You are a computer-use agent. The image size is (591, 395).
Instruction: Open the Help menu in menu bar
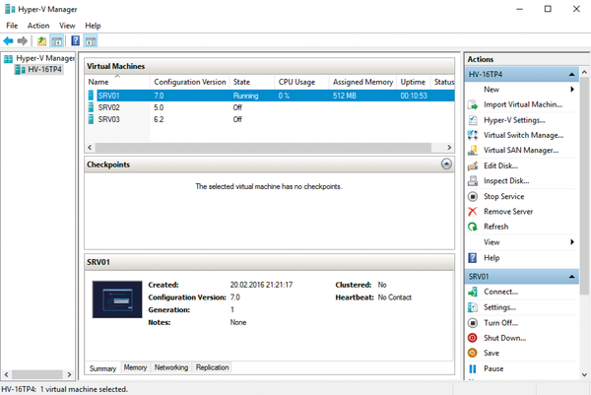coord(93,26)
